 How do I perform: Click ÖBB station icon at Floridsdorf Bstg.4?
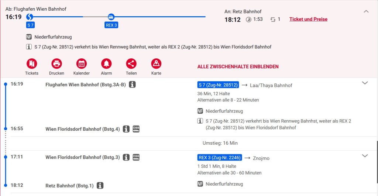coord(136,129)
